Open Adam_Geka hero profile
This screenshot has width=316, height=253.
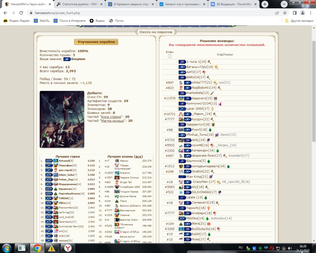[x=66, y=175]
